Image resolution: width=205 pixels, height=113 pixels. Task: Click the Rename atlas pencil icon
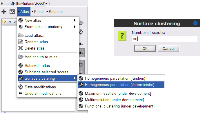[21, 42]
